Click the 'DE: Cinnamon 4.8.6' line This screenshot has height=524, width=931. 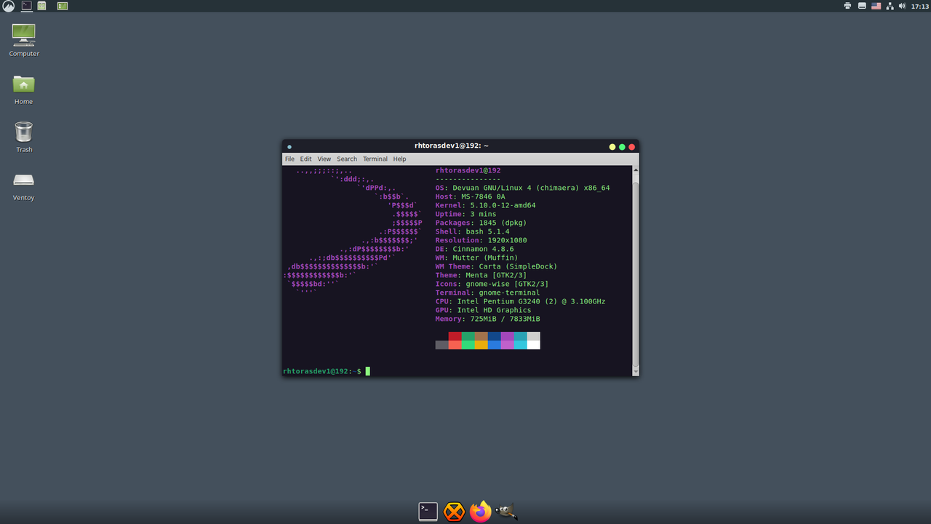tap(474, 249)
